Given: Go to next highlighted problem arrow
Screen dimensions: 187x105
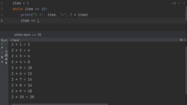Looking at the screenshot, I should tap(184, 3).
